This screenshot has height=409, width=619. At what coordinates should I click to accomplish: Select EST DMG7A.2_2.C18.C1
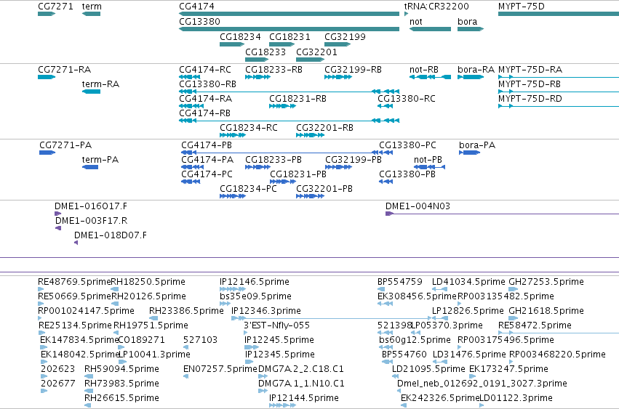coord(263,376)
